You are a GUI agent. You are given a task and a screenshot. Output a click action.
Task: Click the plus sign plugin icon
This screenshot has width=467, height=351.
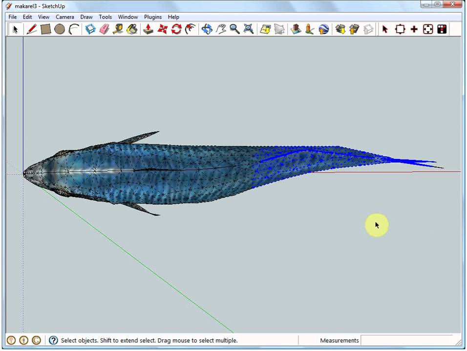point(414,29)
